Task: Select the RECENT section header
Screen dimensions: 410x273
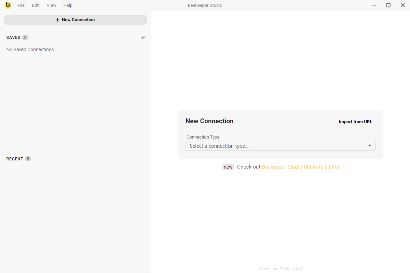Action: 15,159
